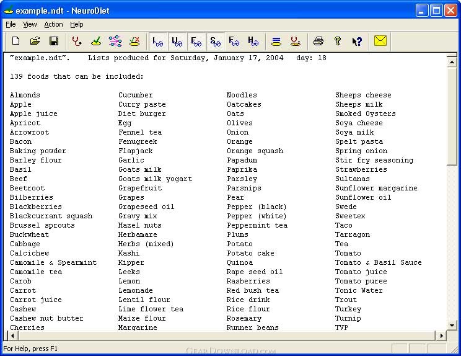Click the 'Peppermint tea' entry
The image size is (461, 356).
(257, 225)
